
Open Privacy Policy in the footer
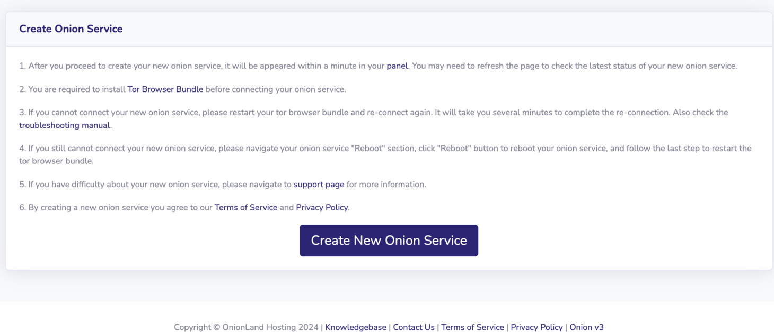coord(536,327)
